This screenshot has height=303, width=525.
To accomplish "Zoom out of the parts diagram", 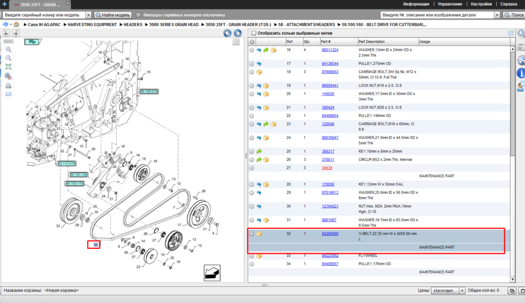I will (x=8, y=58).
